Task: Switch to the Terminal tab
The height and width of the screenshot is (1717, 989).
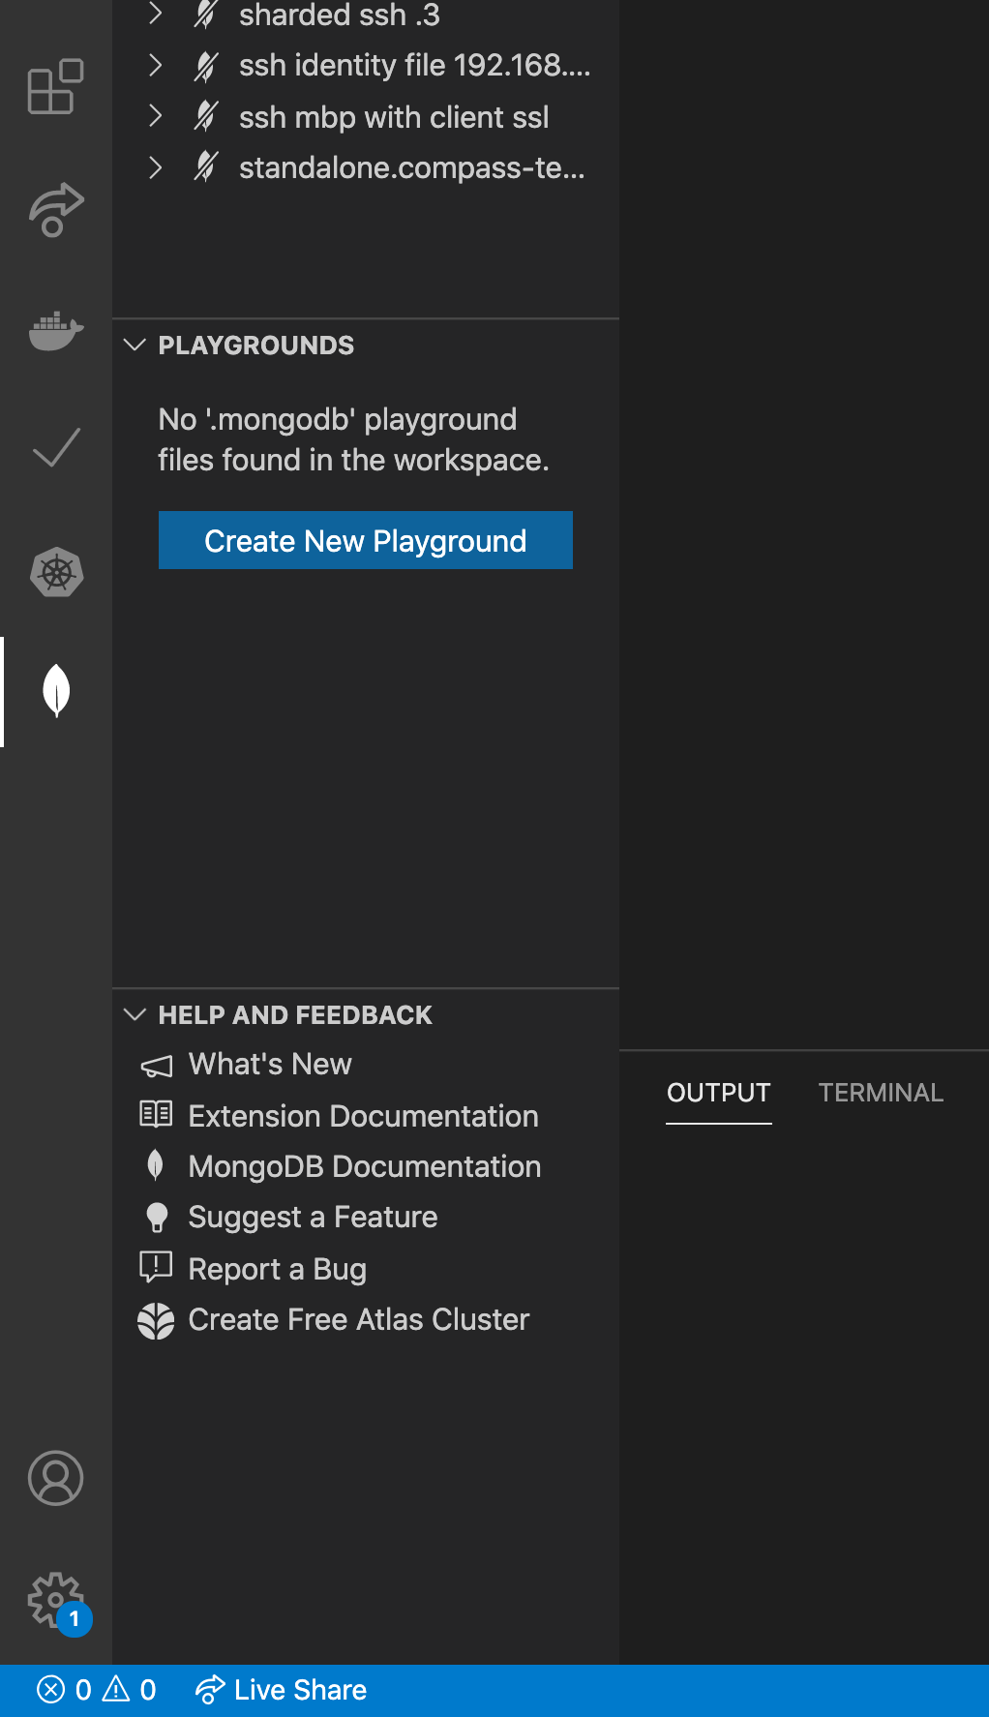Action: 880,1093
